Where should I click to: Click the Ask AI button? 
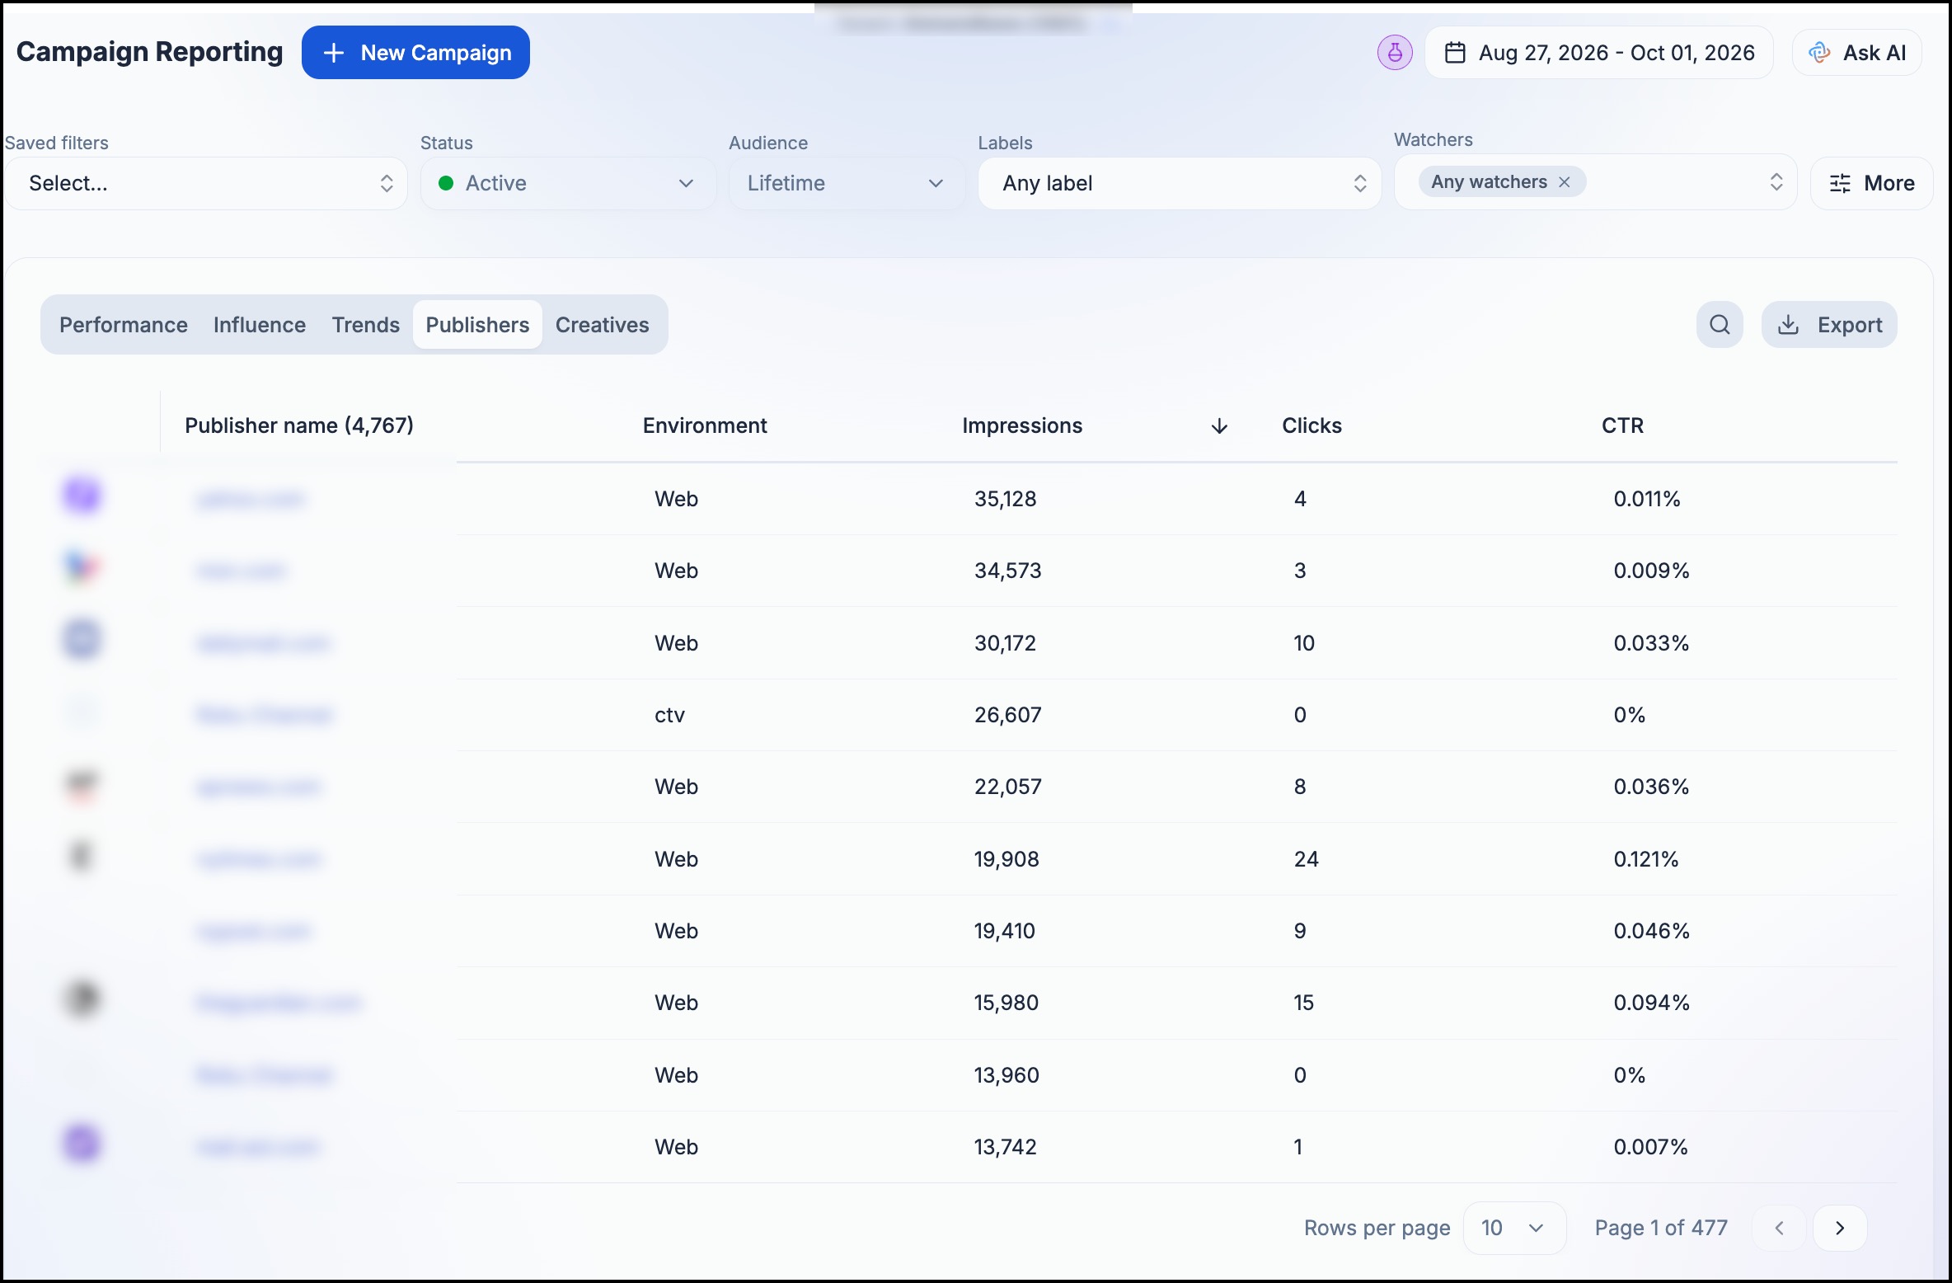pos(1856,53)
